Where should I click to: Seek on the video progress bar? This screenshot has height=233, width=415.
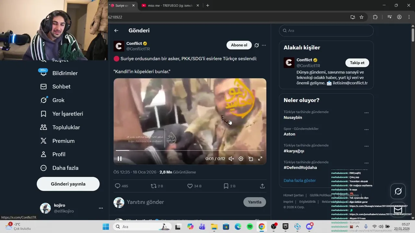190,150
